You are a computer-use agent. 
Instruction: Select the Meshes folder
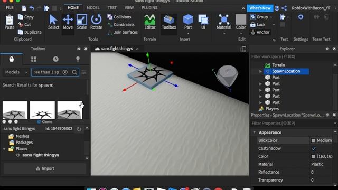(19, 136)
